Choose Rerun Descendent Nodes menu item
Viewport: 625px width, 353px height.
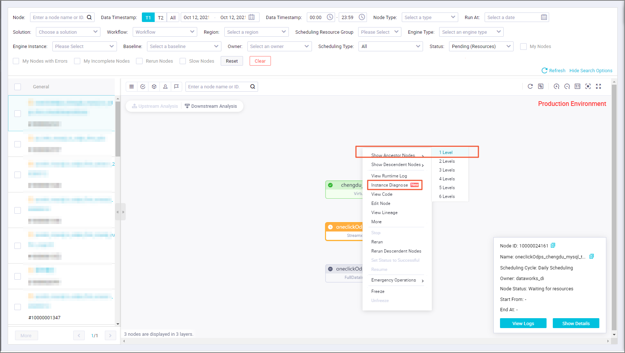(396, 251)
